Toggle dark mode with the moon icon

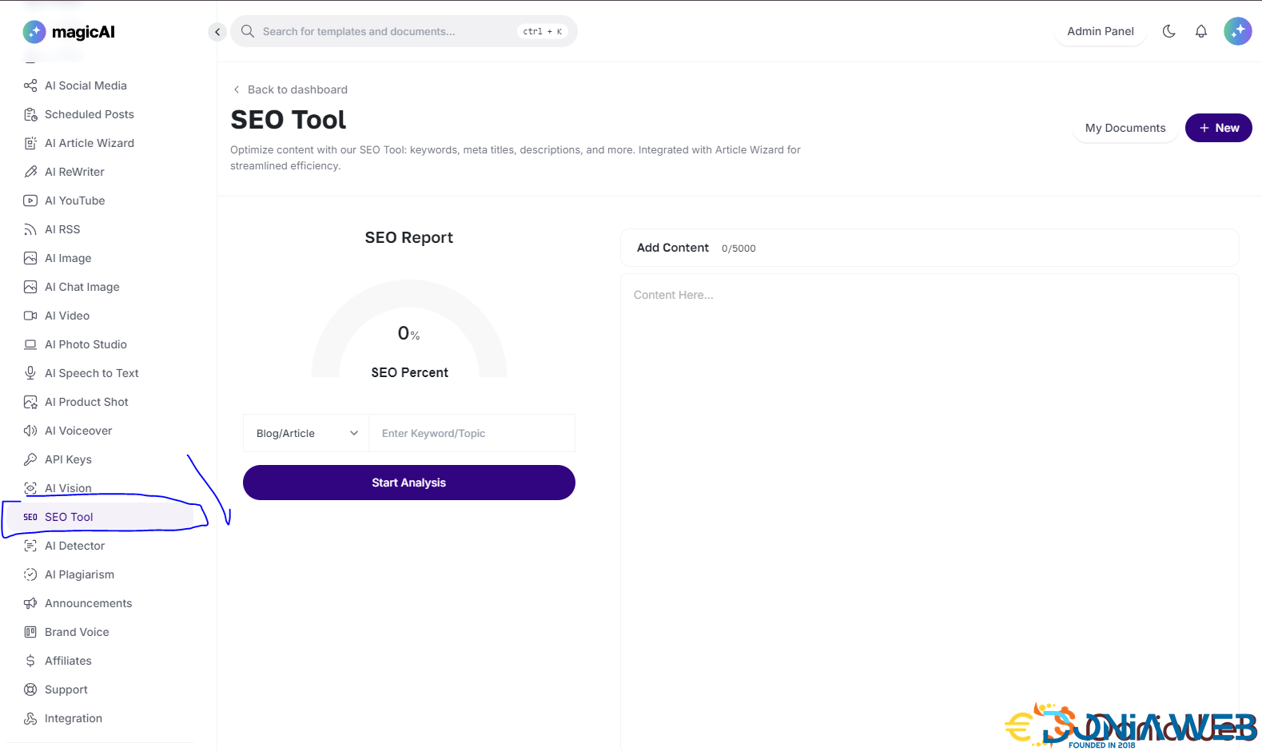[1168, 31]
